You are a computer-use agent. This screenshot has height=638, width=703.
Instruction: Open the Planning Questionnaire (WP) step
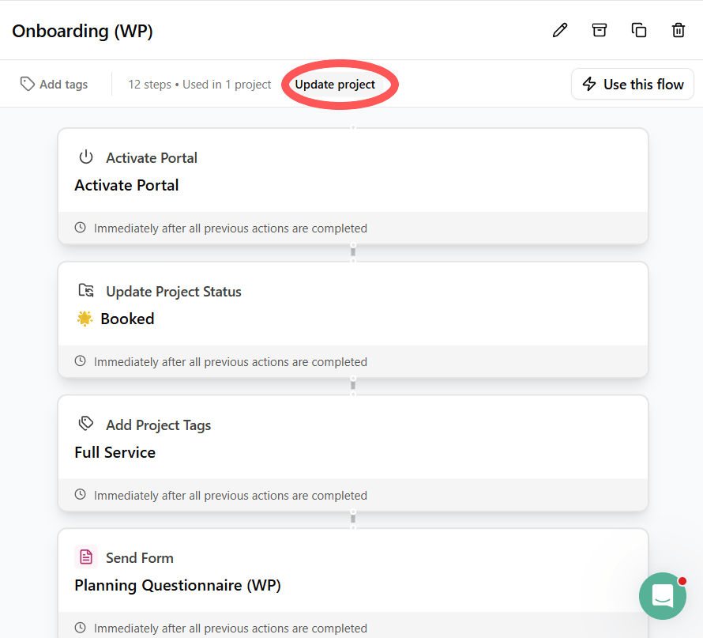point(353,583)
